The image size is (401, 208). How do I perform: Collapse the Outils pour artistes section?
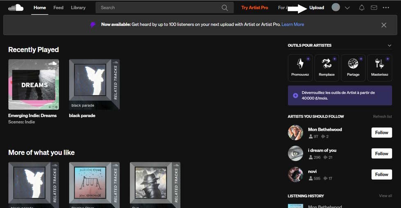[x=390, y=45]
